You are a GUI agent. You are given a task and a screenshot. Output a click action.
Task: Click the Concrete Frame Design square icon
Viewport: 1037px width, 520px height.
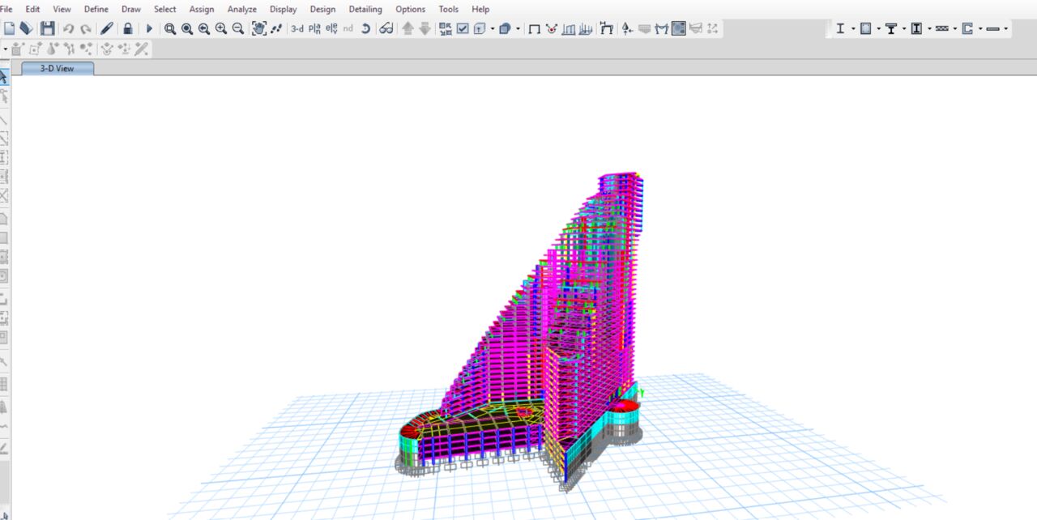pos(866,28)
